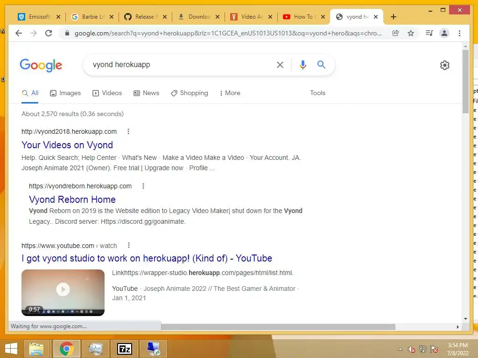Image resolution: width=478 pixels, height=358 pixels.
Task: Switch to the Videos results tab
Action: coord(107,93)
